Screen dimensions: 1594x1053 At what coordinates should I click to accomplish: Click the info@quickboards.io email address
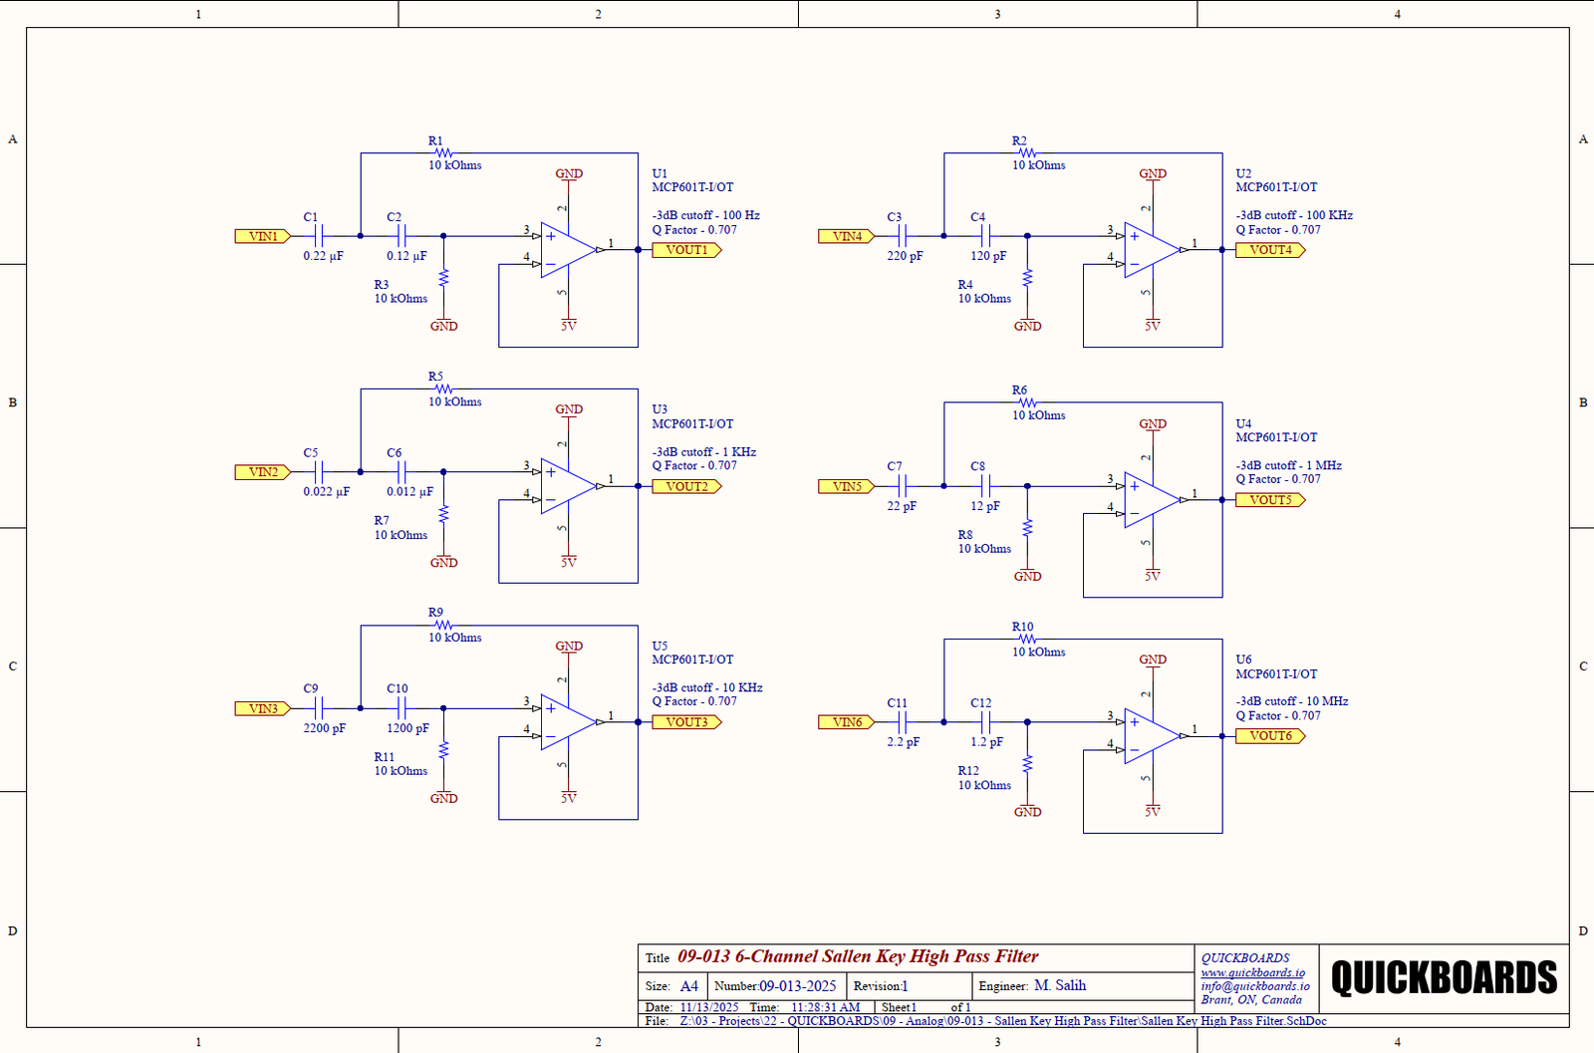click(1255, 986)
